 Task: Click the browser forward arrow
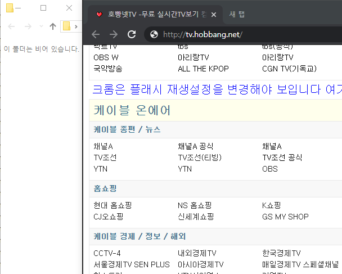(114, 34)
